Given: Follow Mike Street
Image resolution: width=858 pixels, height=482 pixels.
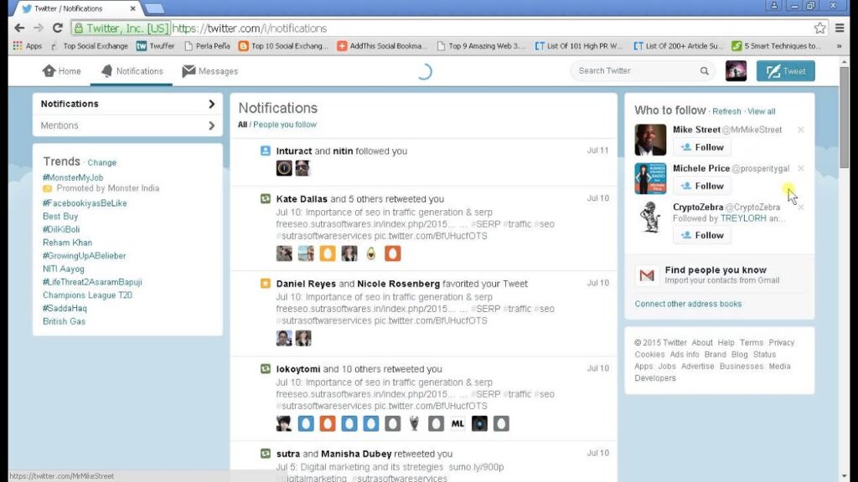Looking at the screenshot, I should (x=702, y=147).
